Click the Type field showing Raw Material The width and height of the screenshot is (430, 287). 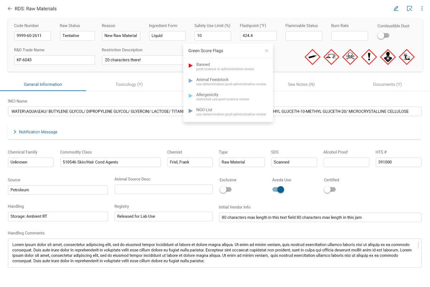click(242, 162)
